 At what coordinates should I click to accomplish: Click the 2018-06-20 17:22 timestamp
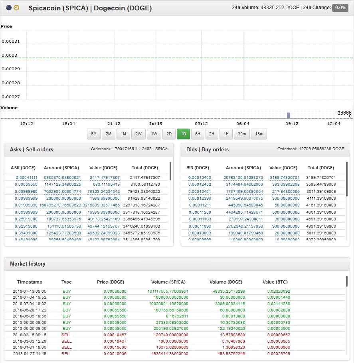[x=30, y=310]
